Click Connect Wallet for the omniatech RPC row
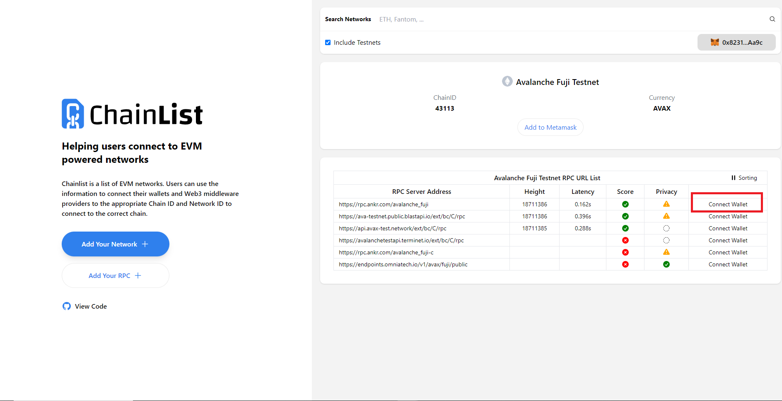The height and width of the screenshot is (401, 782). [728, 264]
